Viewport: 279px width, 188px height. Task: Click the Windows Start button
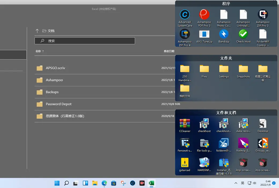tap(57, 183)
